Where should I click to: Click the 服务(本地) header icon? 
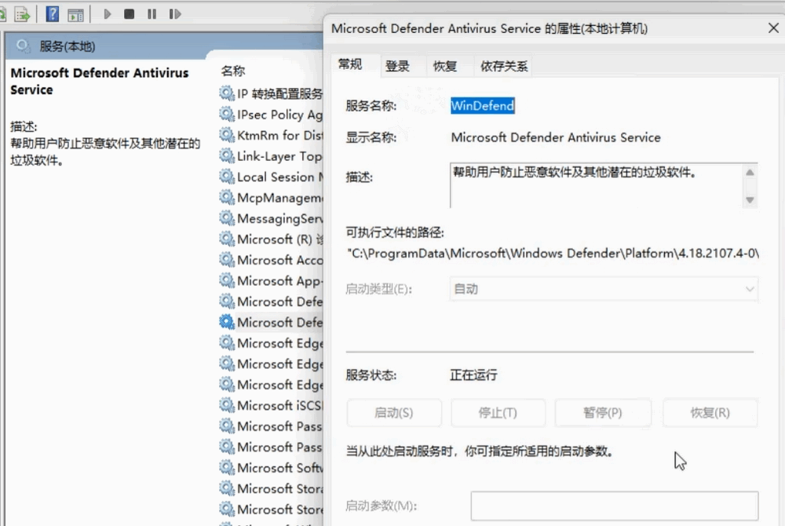pos(23,46)
